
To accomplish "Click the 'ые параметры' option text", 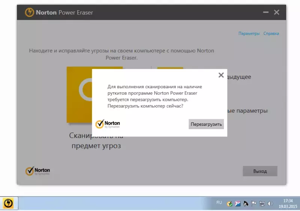I will click(x=247, y=111).
